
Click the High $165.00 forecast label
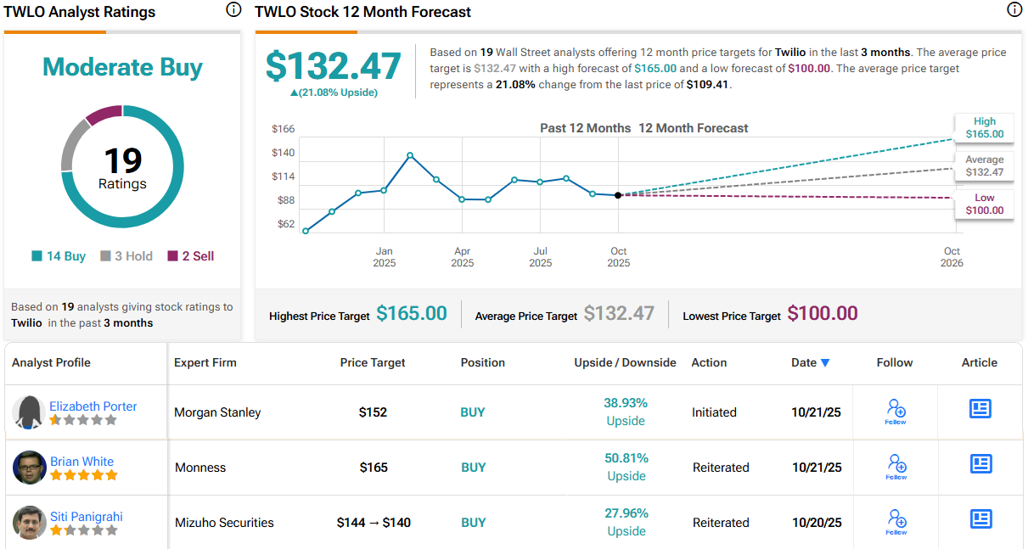pos(984,127)
